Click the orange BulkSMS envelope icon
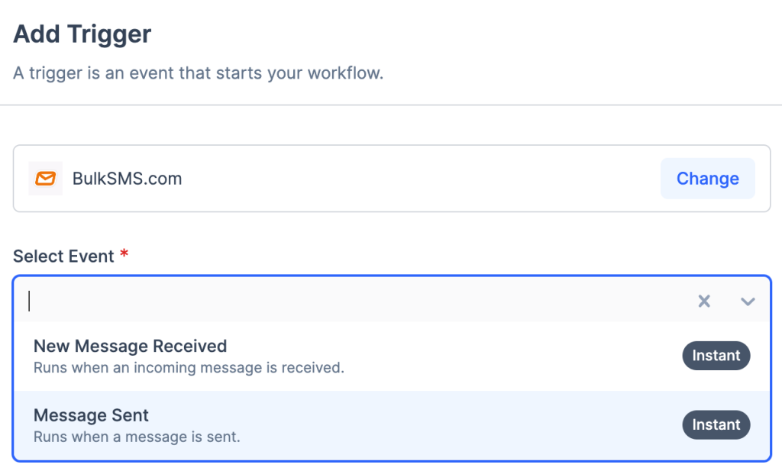 click(45, 179)
